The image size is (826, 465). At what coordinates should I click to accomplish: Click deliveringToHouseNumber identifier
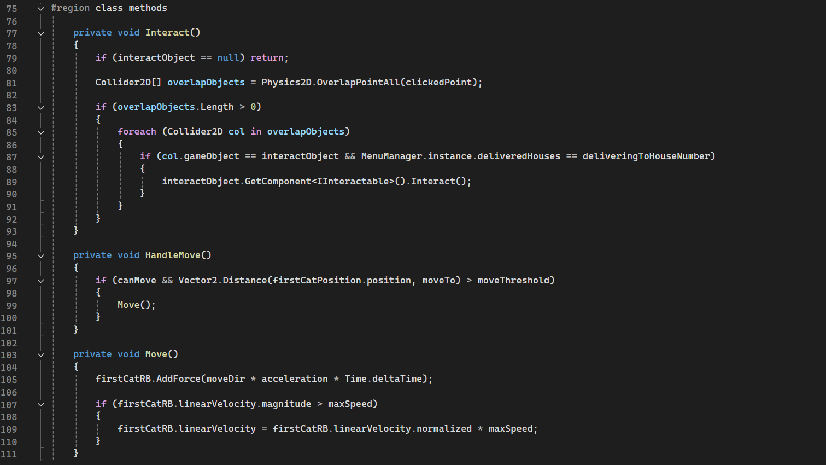click(646, 156)
